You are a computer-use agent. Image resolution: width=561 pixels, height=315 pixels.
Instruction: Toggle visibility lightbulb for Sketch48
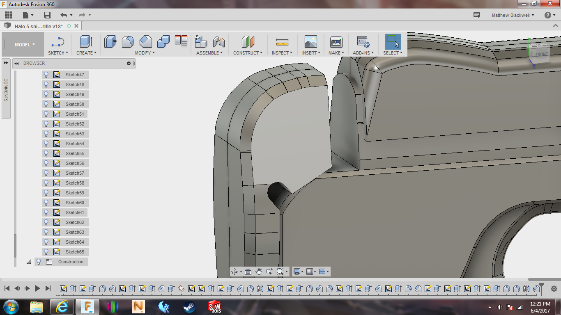click(46, 84)
